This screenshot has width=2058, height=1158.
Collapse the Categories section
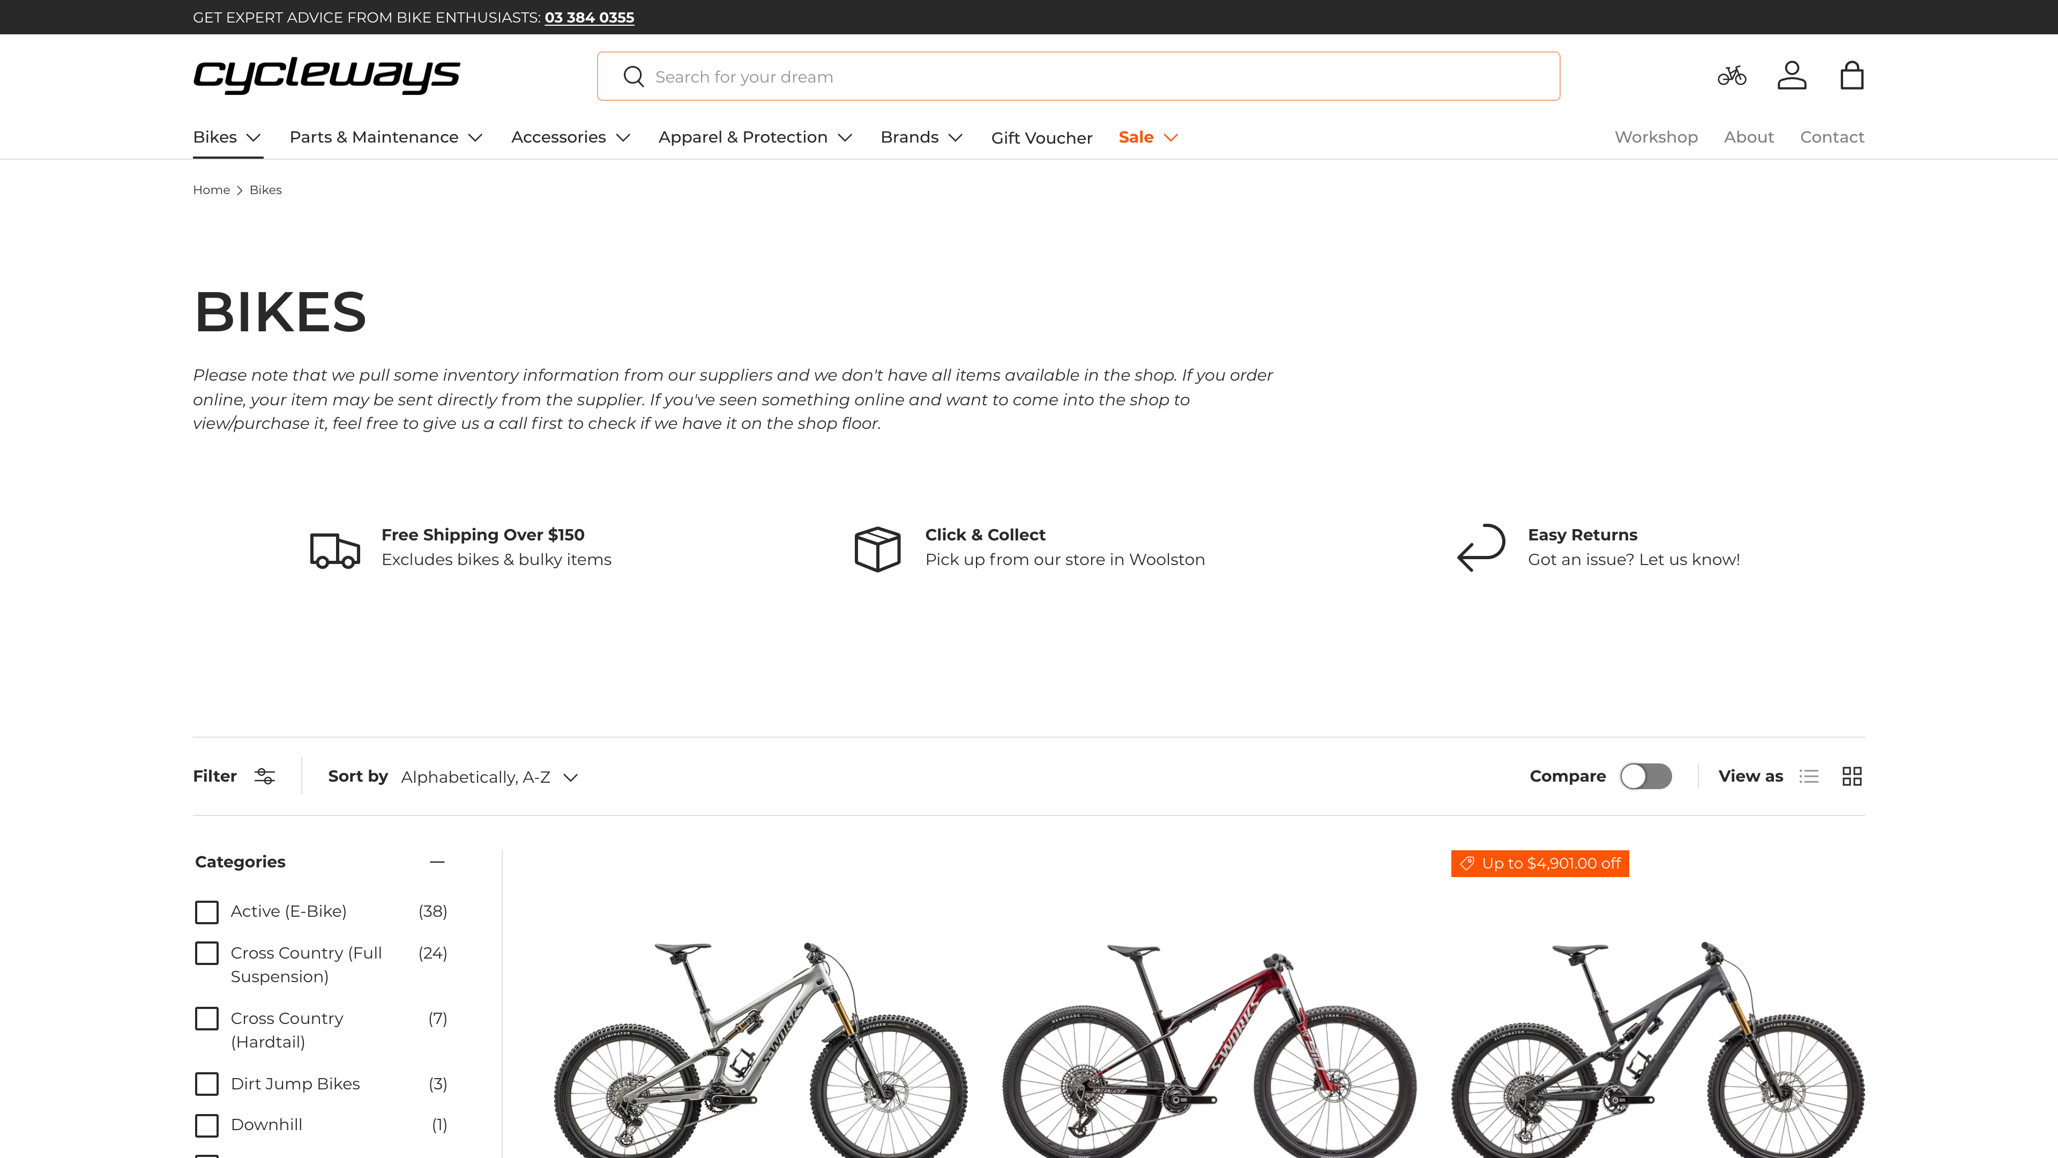438,862
